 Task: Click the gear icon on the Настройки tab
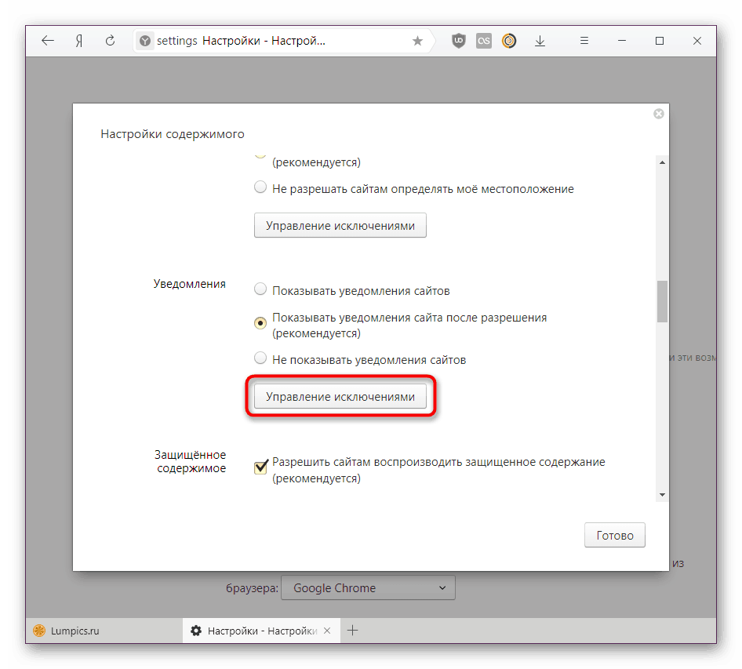coord(196,631)
